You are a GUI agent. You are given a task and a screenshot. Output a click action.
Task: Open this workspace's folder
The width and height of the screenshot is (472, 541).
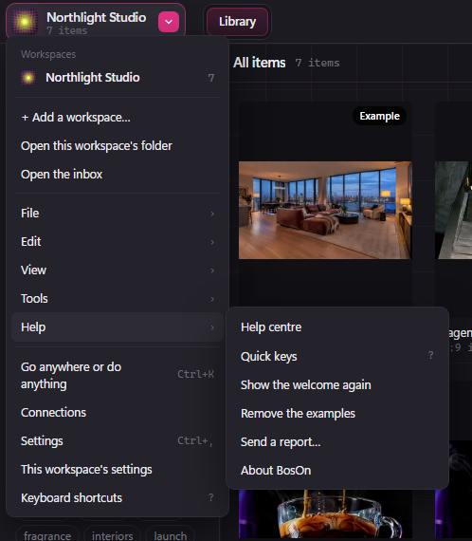(118, 146)
